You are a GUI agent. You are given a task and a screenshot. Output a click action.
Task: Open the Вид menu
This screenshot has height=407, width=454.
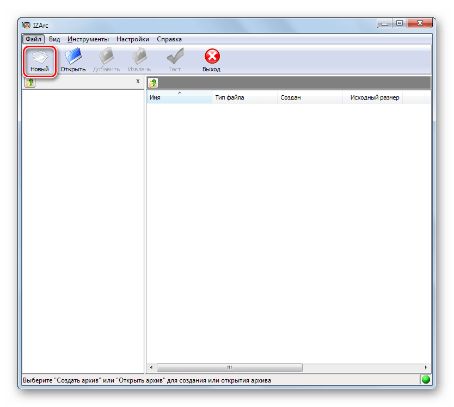click(54, 39)
